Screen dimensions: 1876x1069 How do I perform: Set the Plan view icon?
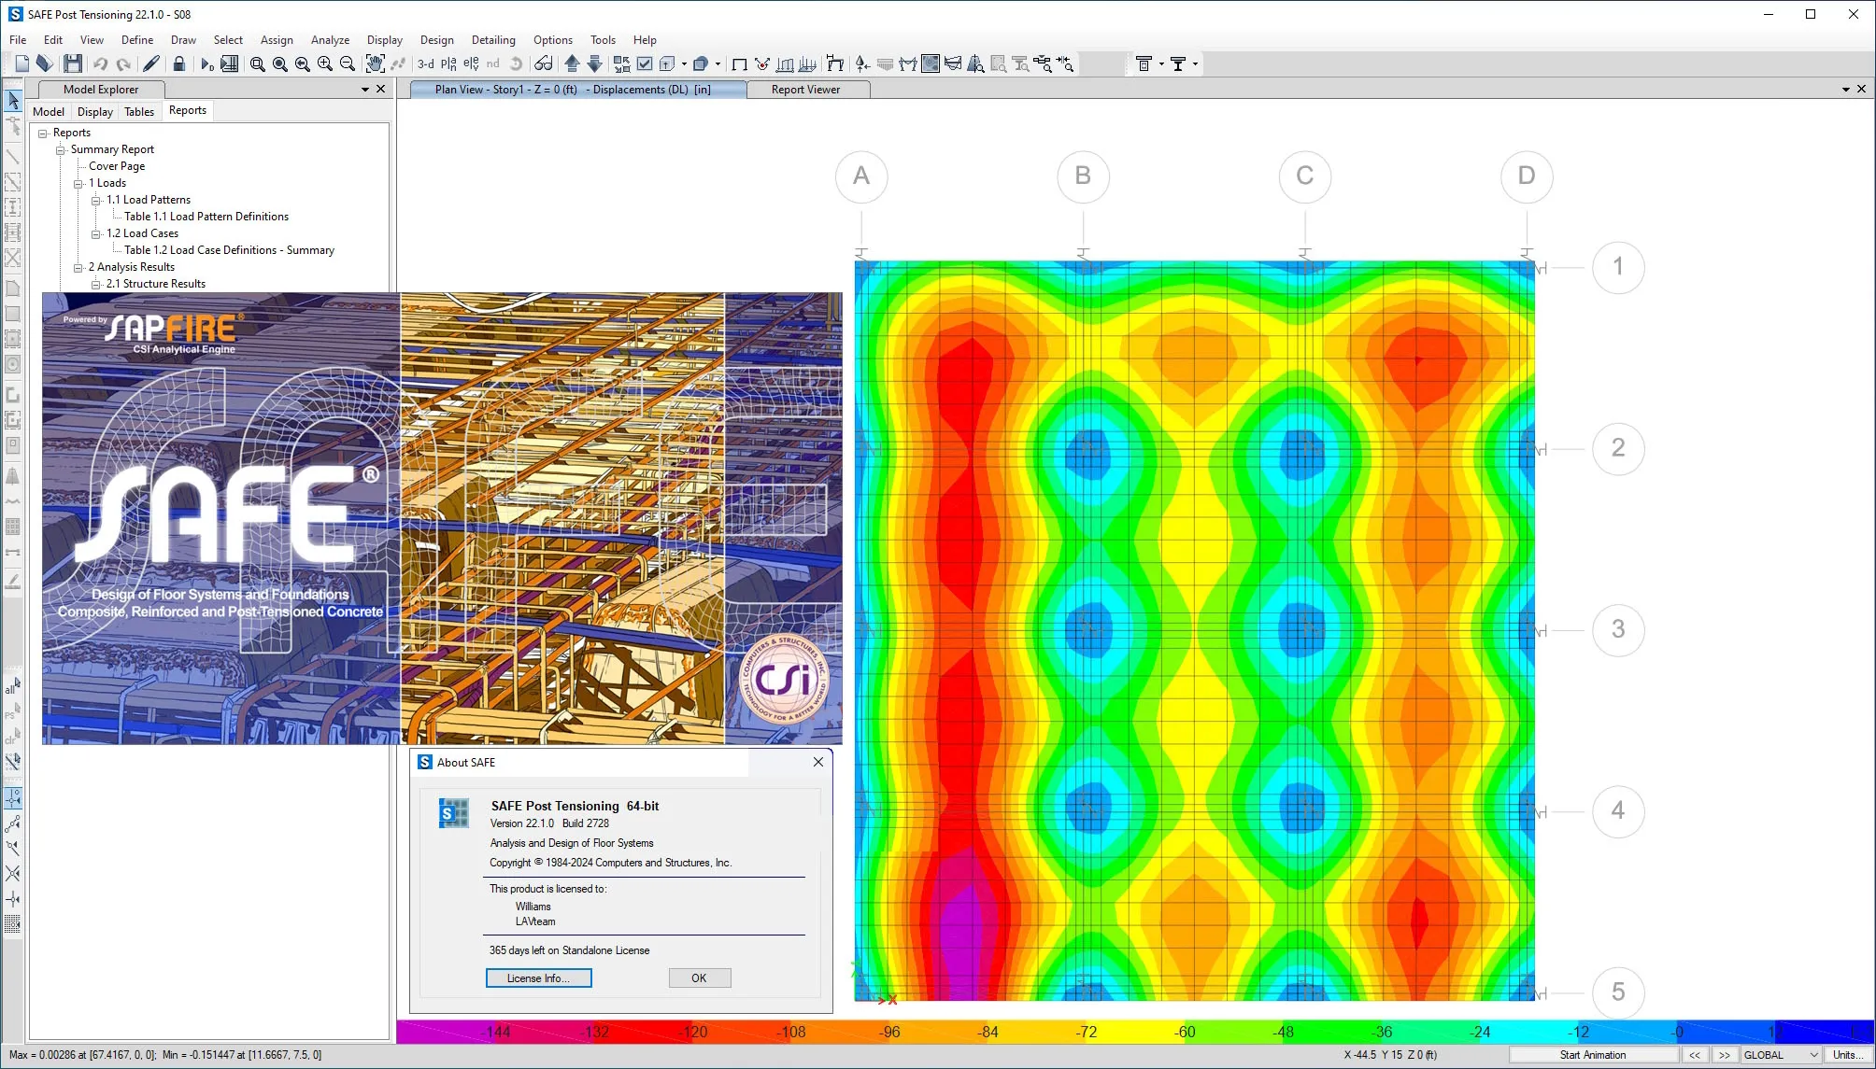[448, 63]
